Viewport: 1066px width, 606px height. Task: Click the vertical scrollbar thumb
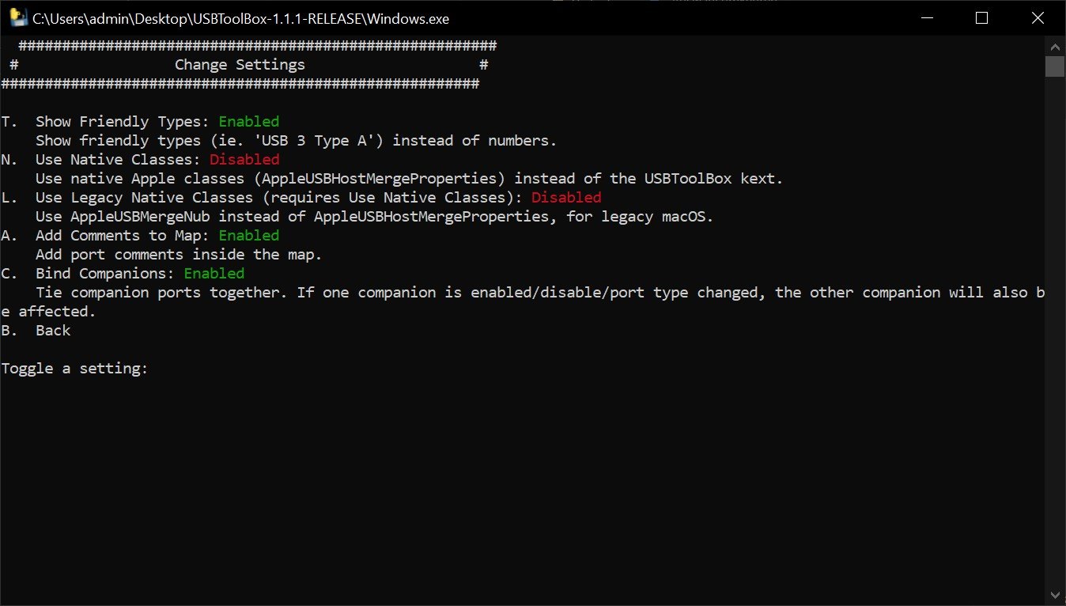1056,66
